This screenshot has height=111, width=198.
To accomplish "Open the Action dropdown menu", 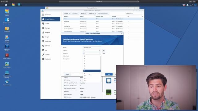I will [83, 13].
